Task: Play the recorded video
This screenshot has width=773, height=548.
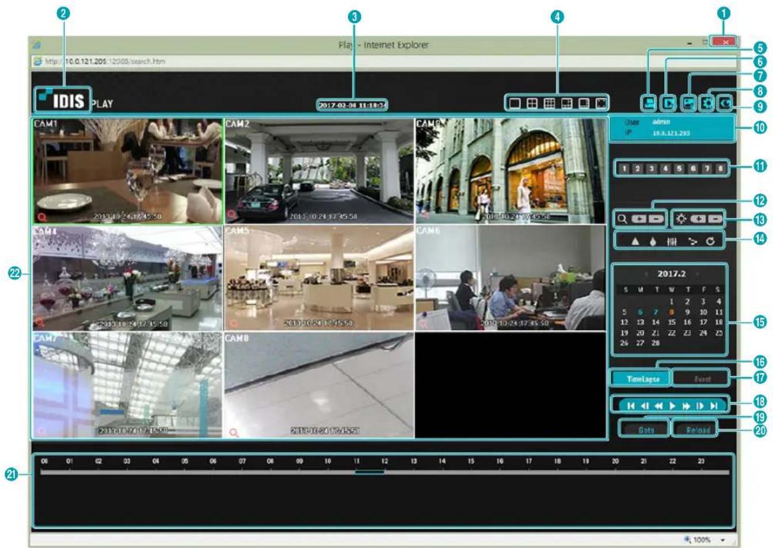Action: point(672,405)
